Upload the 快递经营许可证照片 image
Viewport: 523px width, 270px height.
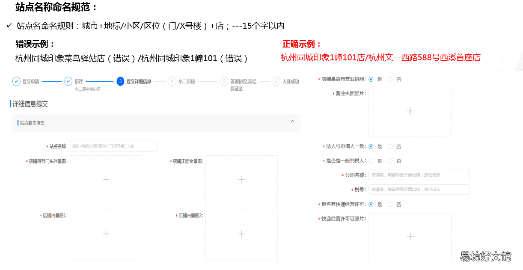(410, 238)
